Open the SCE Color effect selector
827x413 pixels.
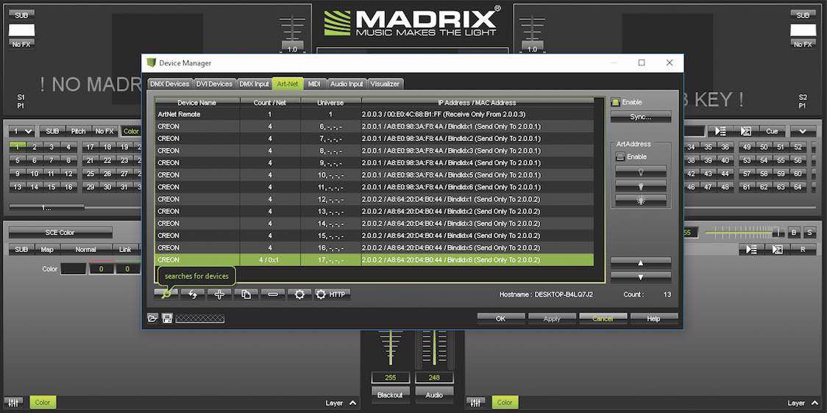click(x=60, y=233)
